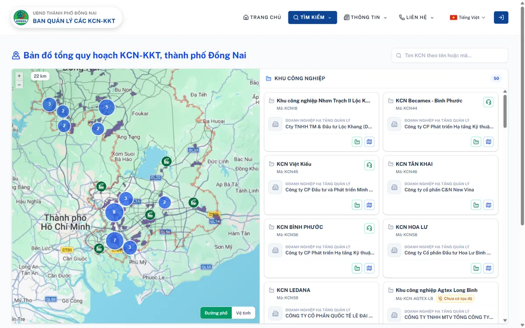Viewport: 525px width, 328px height.
Task: Click the KCN search input field
Action: pos(450,56)
